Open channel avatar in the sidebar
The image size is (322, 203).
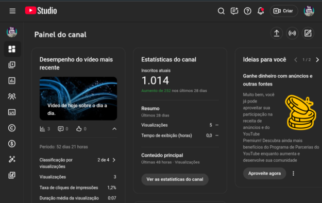[12, 32]
